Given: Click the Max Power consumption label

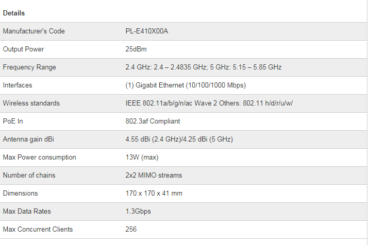Looking at the screenshot, I should click(x=39, y=157).
